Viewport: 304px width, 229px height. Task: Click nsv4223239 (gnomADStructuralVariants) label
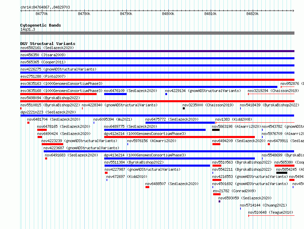tap(80, 141)
